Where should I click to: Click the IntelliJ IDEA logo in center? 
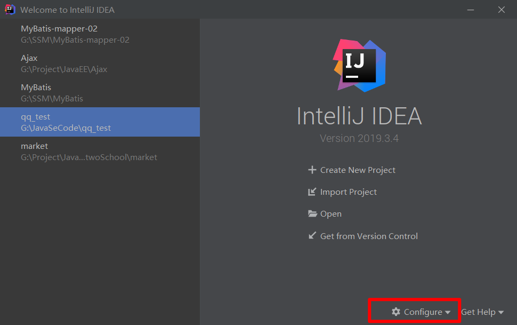pyautogui.click(x=359, y=65)
